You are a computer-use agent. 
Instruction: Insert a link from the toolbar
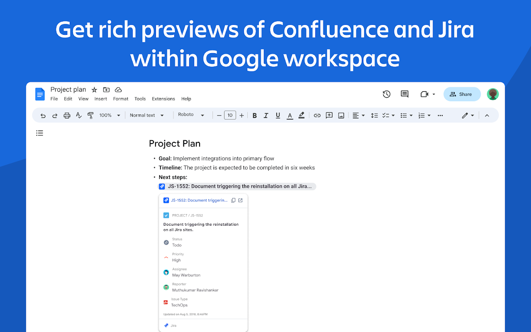[x=317, y=115]
